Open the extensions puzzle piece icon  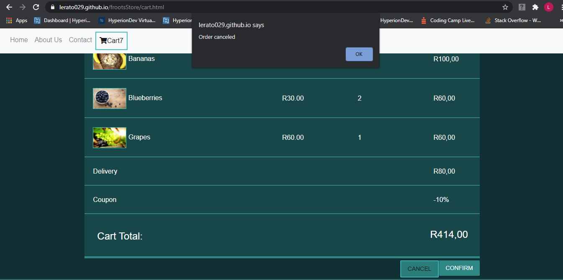click(x=536, y=7)
